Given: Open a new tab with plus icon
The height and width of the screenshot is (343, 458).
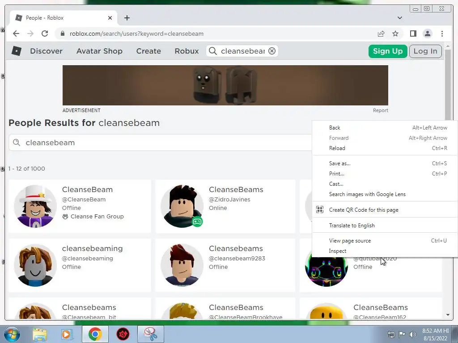Looking at the screenshot, I should coord(127,18).
